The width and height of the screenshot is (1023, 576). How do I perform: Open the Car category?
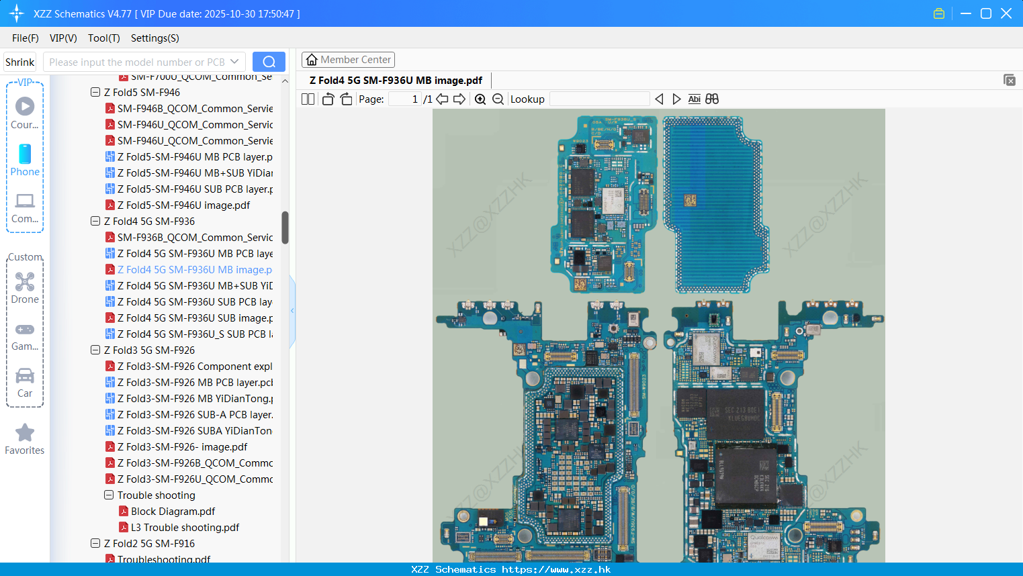click(x=25, y=383)
